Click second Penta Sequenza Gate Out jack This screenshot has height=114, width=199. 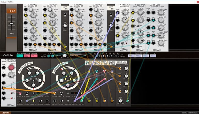[75, 101]
